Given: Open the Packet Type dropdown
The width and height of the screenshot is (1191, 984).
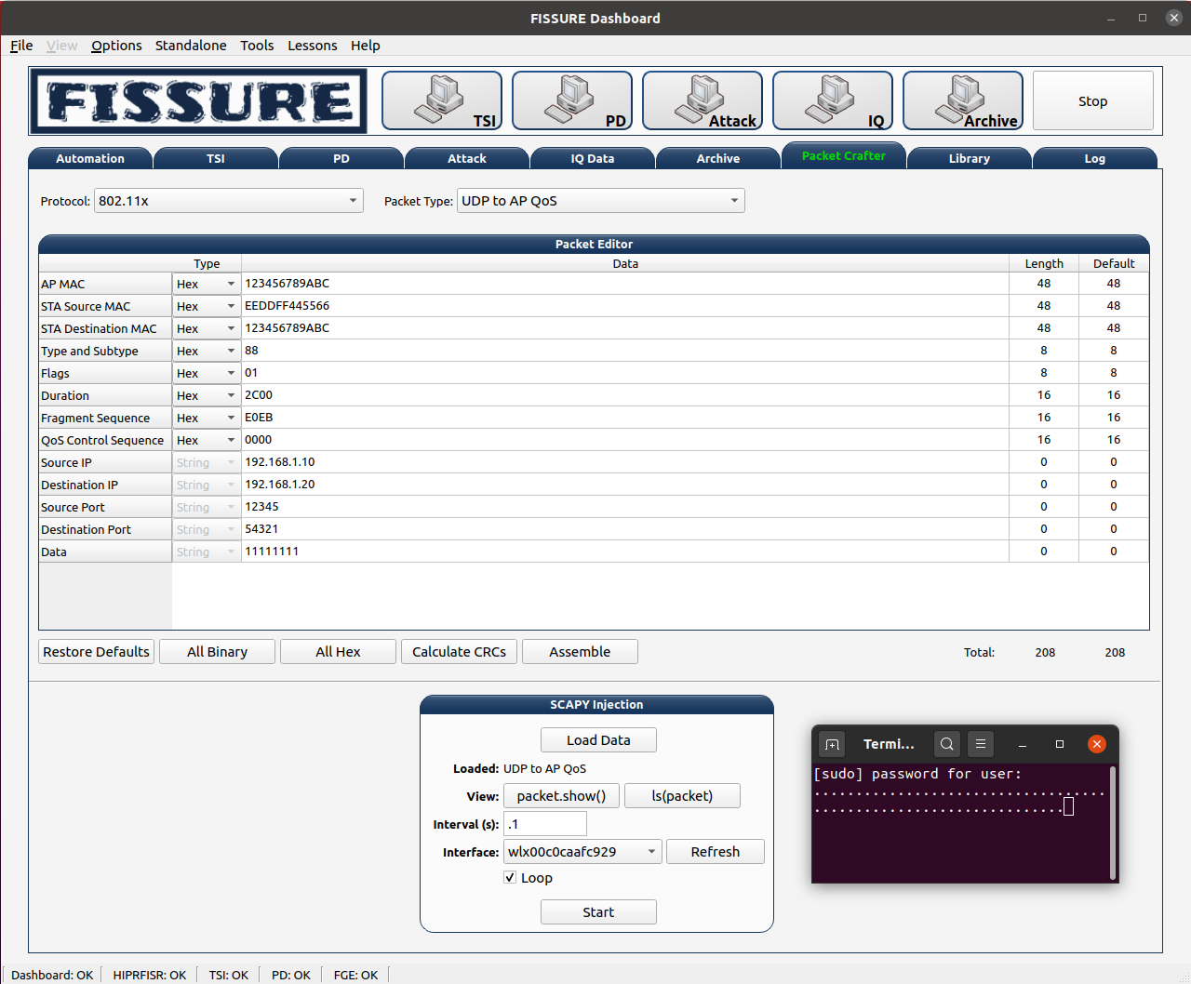Looking at the screenshot, I should (601, 201).
